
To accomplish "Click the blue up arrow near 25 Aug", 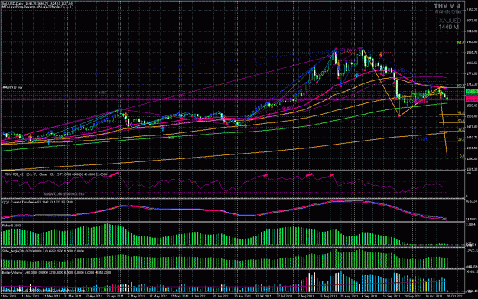I will pyautogui.click(x=356, y=75).
